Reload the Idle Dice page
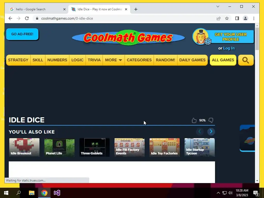The height and width of the screenshot is (198, 264). point(27,18)
